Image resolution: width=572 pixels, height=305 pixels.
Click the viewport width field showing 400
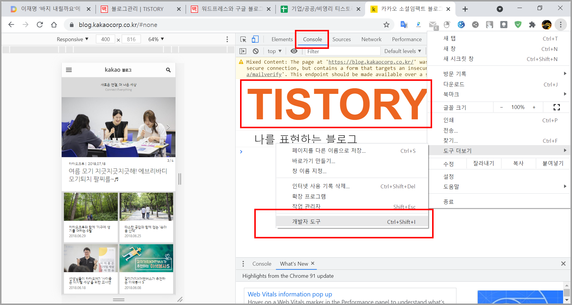point(105,39)
